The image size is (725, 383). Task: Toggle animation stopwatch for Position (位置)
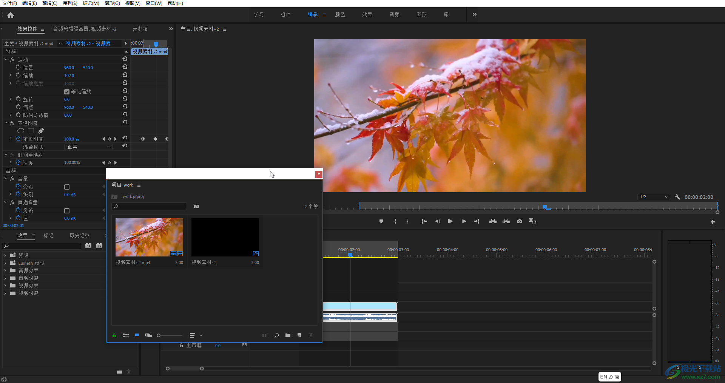click(18, 67)
